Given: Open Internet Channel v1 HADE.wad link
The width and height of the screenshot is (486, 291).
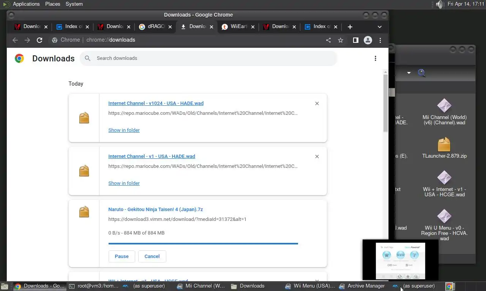Looking at the screenshot, I should click(152, 156).
